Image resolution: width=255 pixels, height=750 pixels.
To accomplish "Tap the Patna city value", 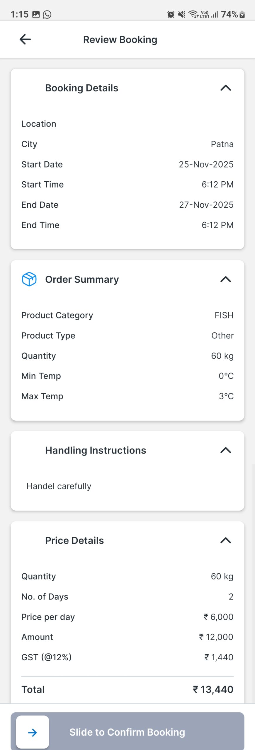I will 222,144.
